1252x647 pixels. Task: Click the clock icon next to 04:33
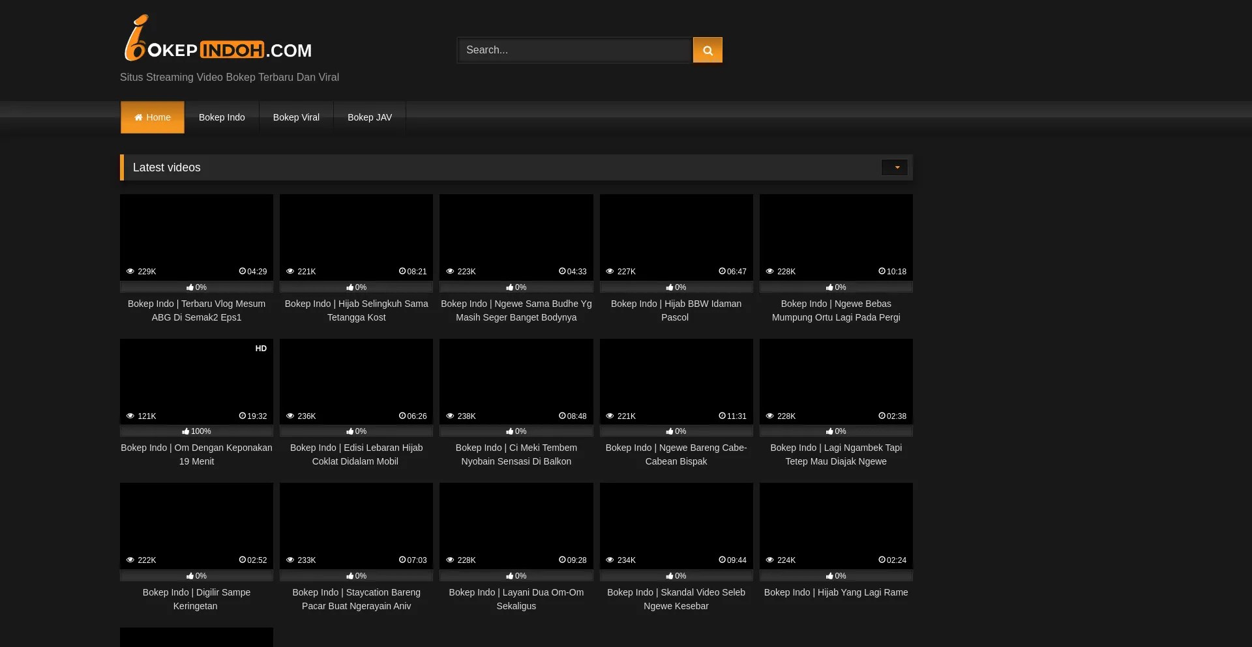pyautogui.click(x=563, y=272)
